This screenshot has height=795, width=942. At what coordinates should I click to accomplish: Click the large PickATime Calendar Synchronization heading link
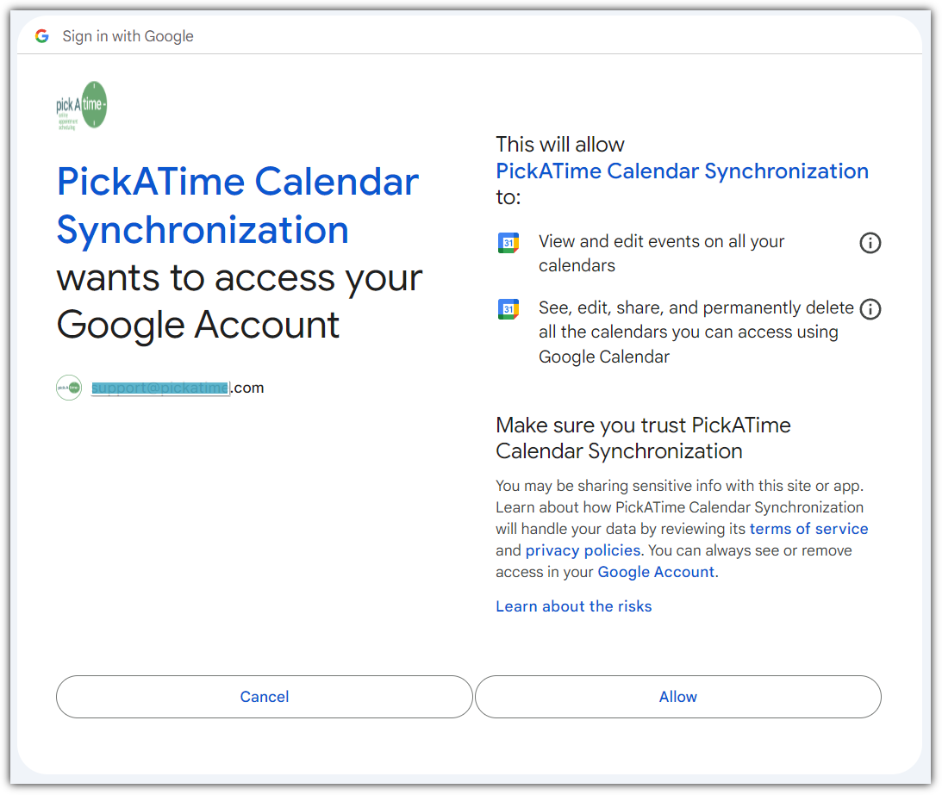237,206
